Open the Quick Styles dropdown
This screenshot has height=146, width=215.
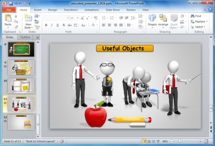point(174,21)
